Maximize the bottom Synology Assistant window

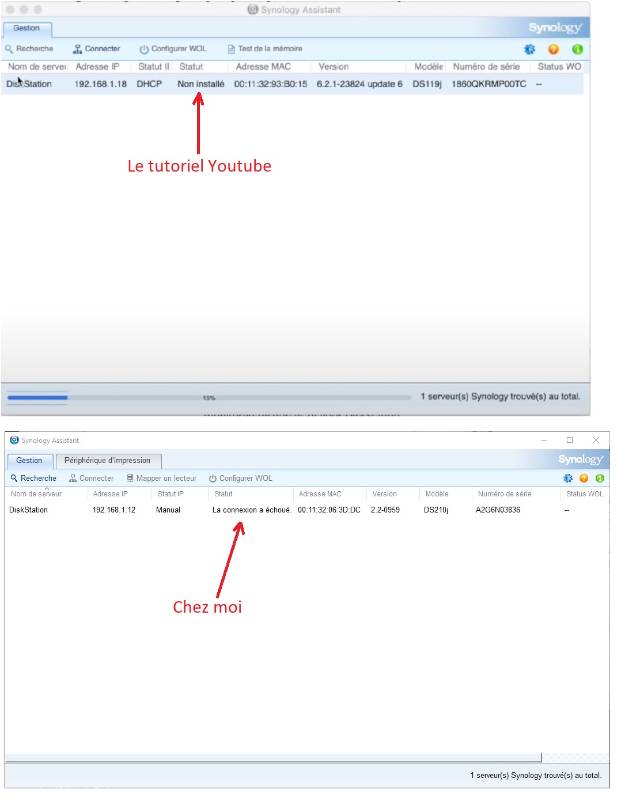tap(570, 440)
